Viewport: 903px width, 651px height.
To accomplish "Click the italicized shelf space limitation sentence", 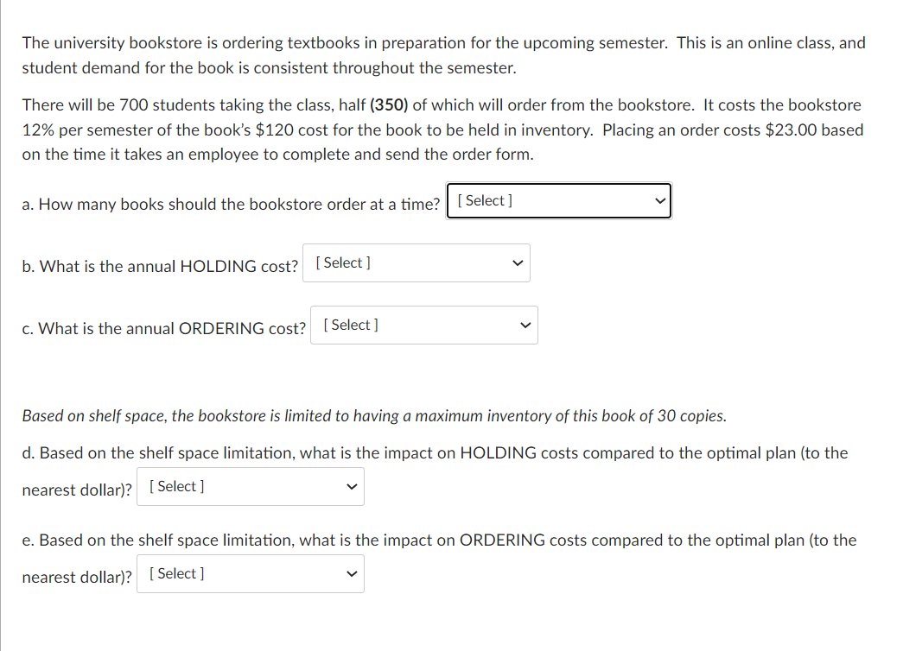I will [x=374, y=415].
